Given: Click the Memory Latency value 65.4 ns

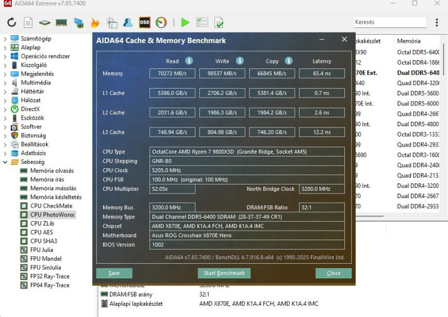Looking at the screenshot, I should pyautogui.click(x=321, y=73).
